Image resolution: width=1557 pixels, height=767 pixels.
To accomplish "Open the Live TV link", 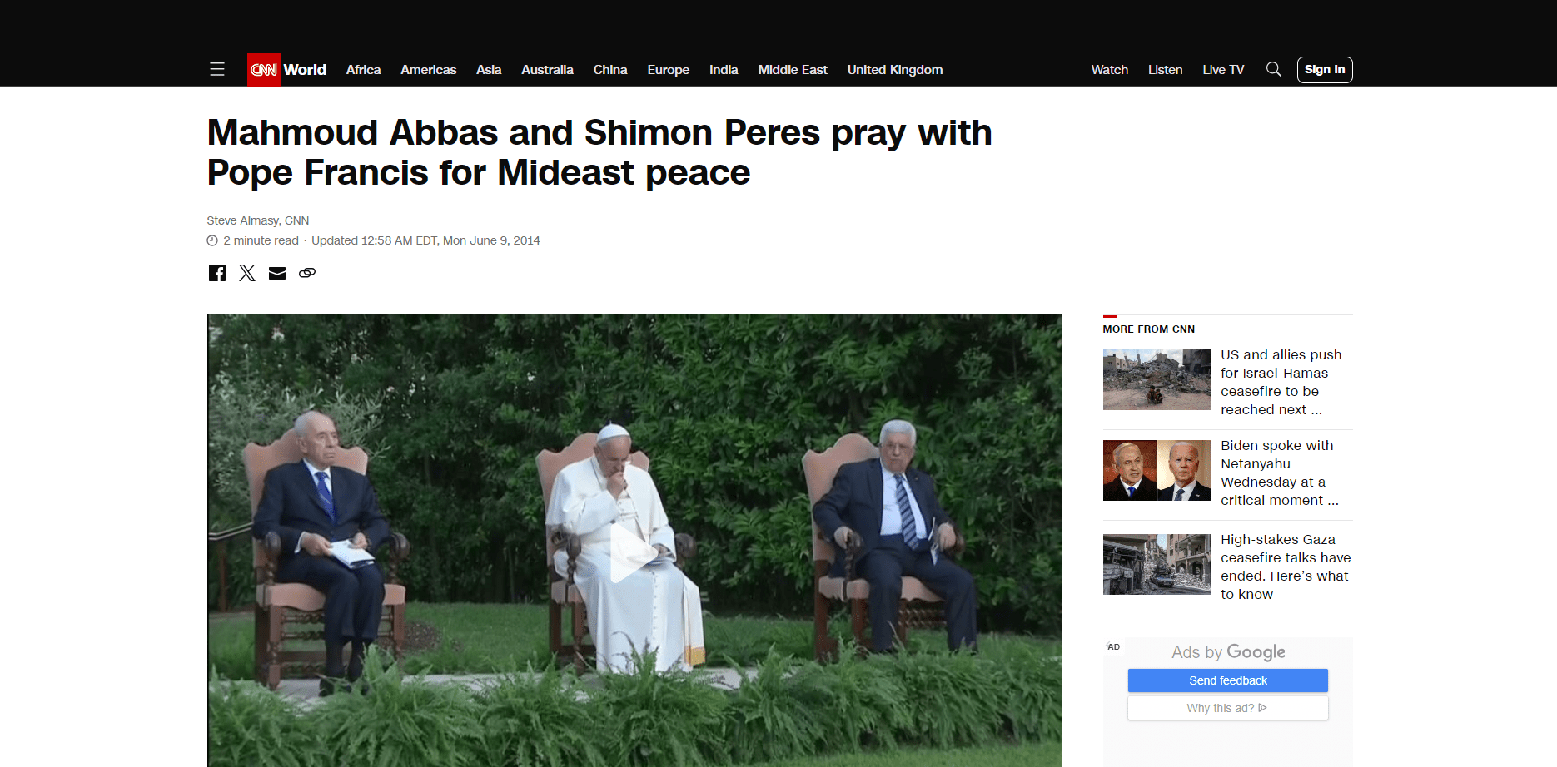I will pos(1223,70).
